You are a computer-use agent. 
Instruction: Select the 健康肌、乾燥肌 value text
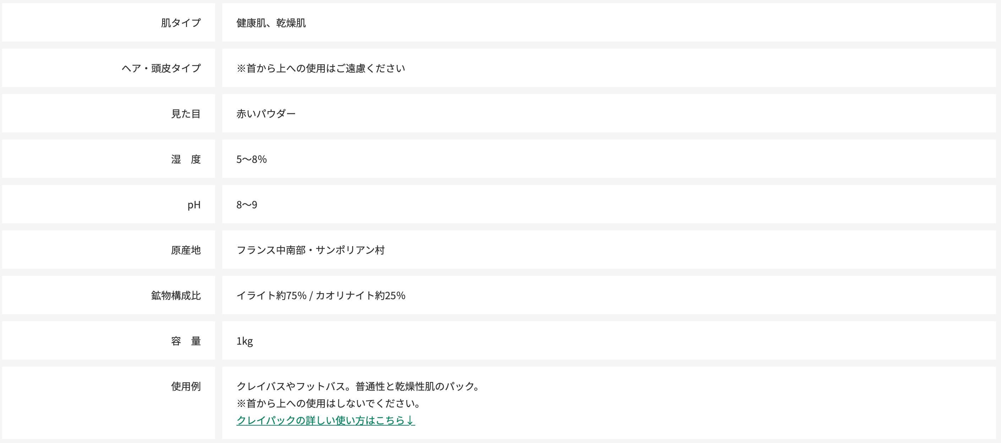(x=271, y=23)
